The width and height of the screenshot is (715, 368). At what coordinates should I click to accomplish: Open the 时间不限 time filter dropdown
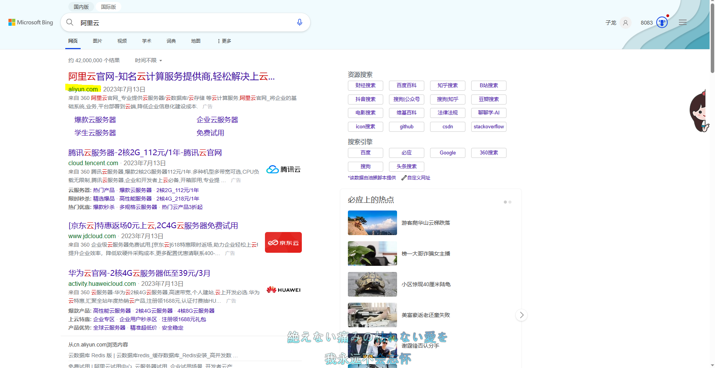click(148, 60)
